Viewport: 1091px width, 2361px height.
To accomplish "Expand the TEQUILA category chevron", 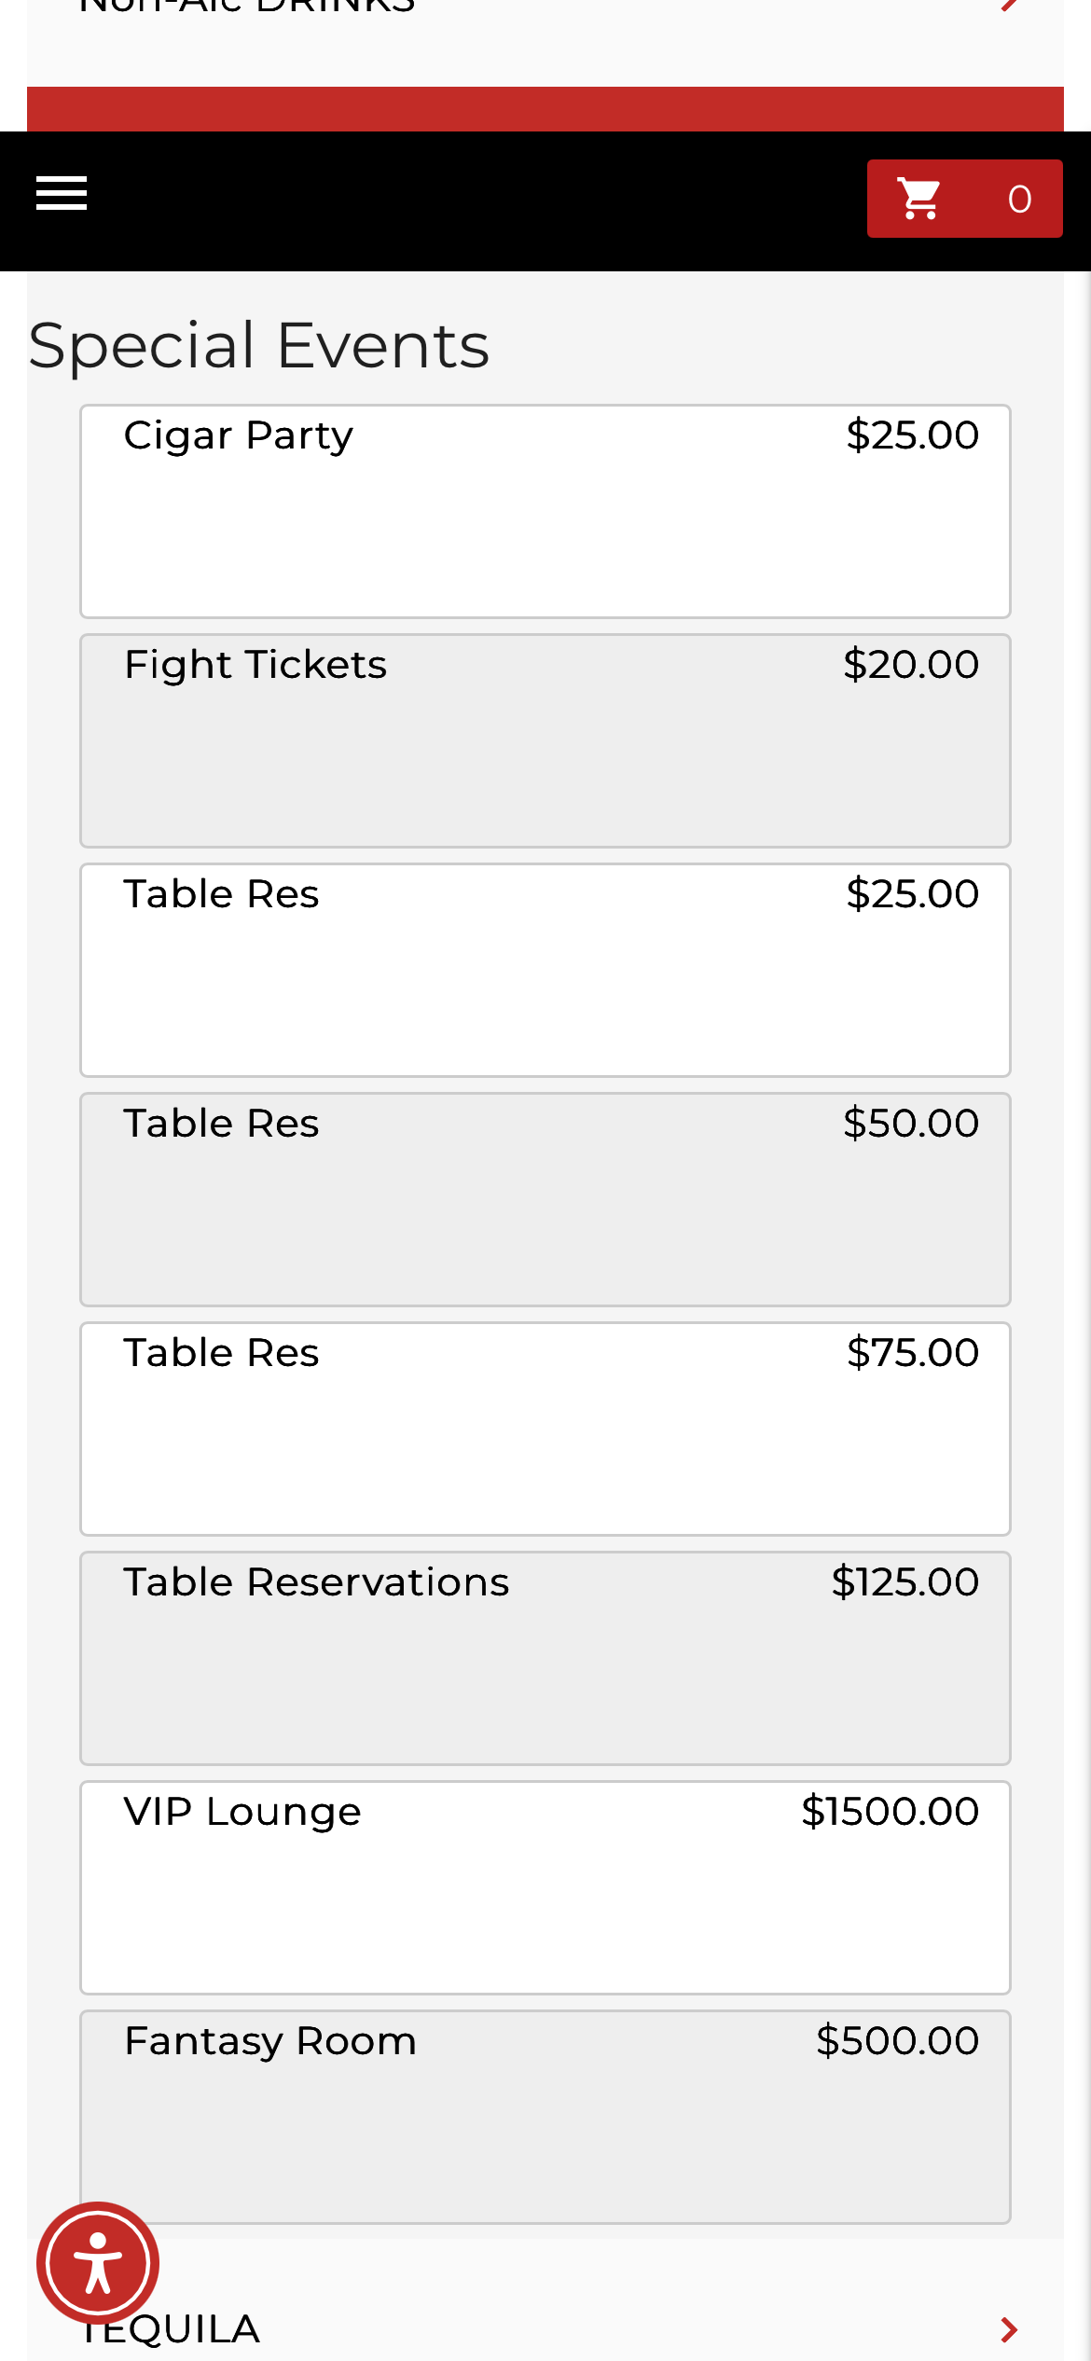I will pyautogui.click(x=1008, y=2329).
